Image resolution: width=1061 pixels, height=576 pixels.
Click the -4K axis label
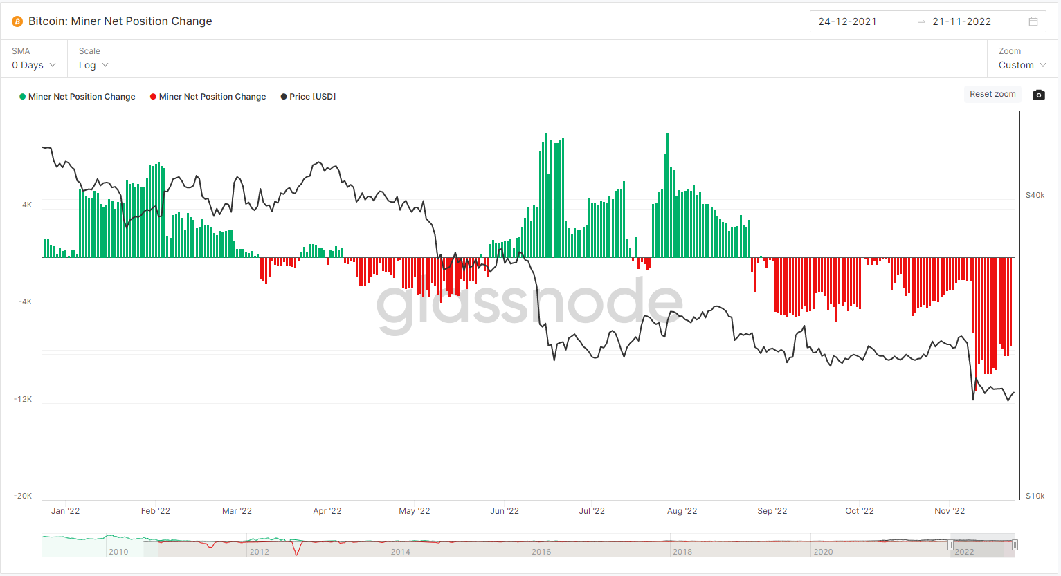click(x=25, y=302)
